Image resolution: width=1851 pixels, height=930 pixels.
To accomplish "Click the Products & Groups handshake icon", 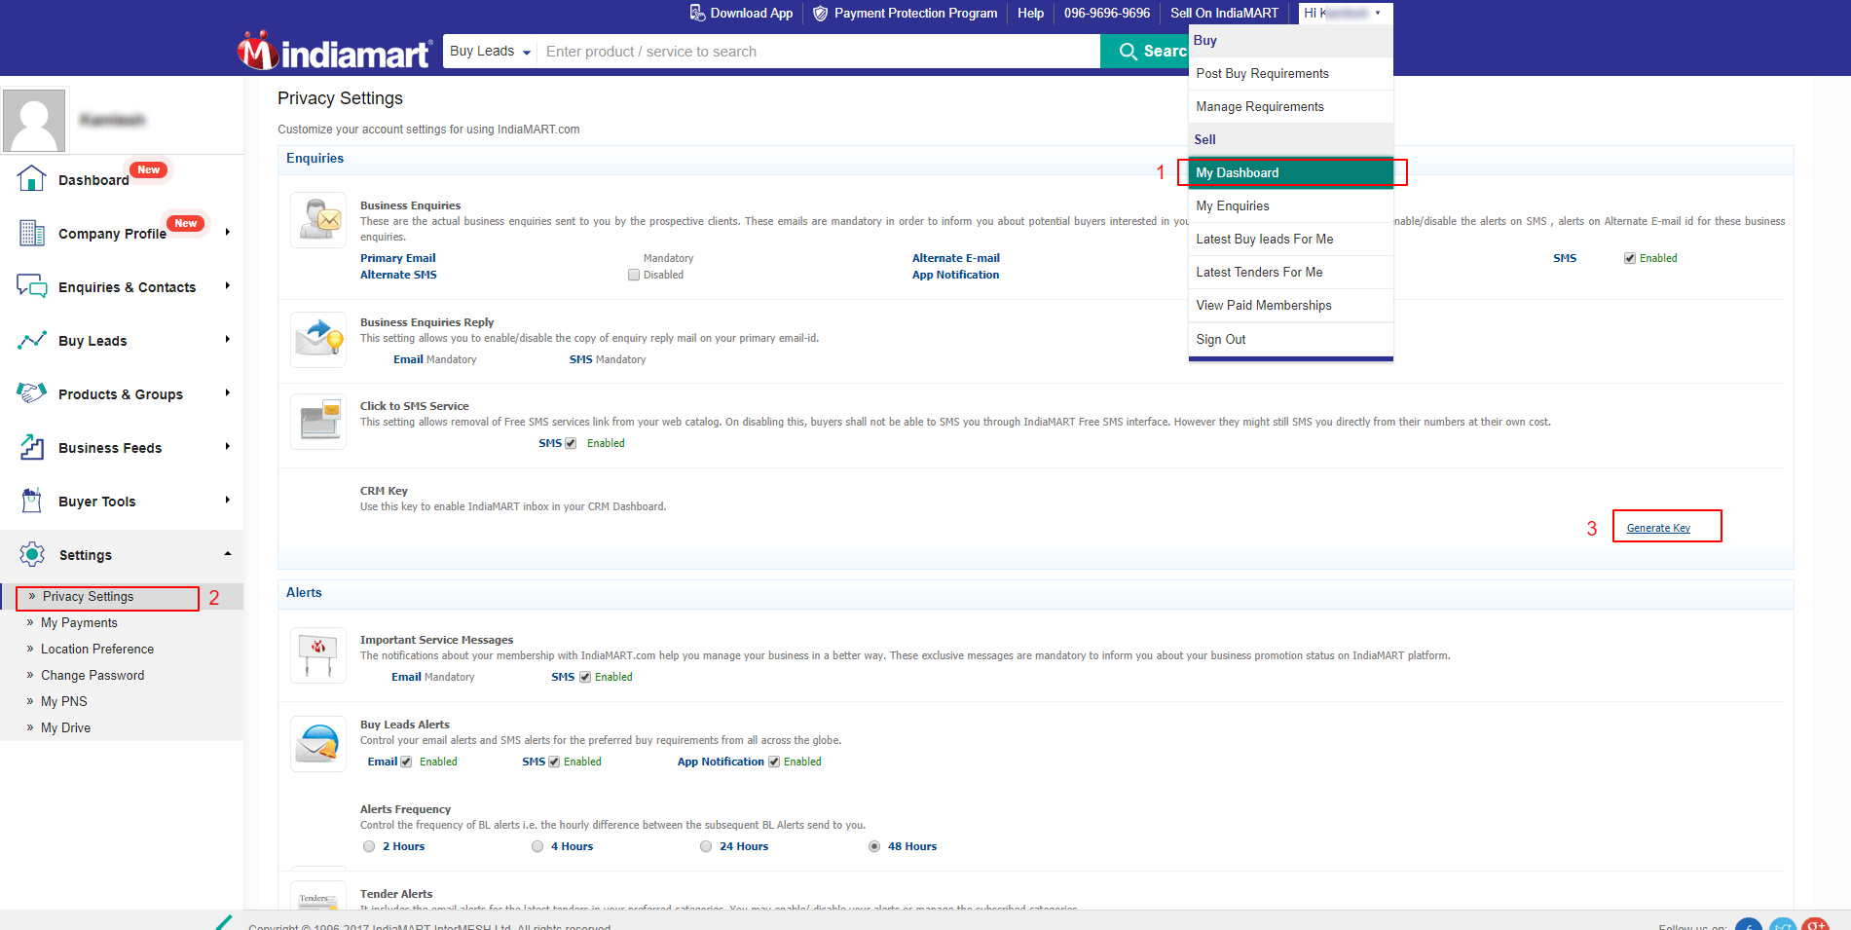I will coord(32,392).
